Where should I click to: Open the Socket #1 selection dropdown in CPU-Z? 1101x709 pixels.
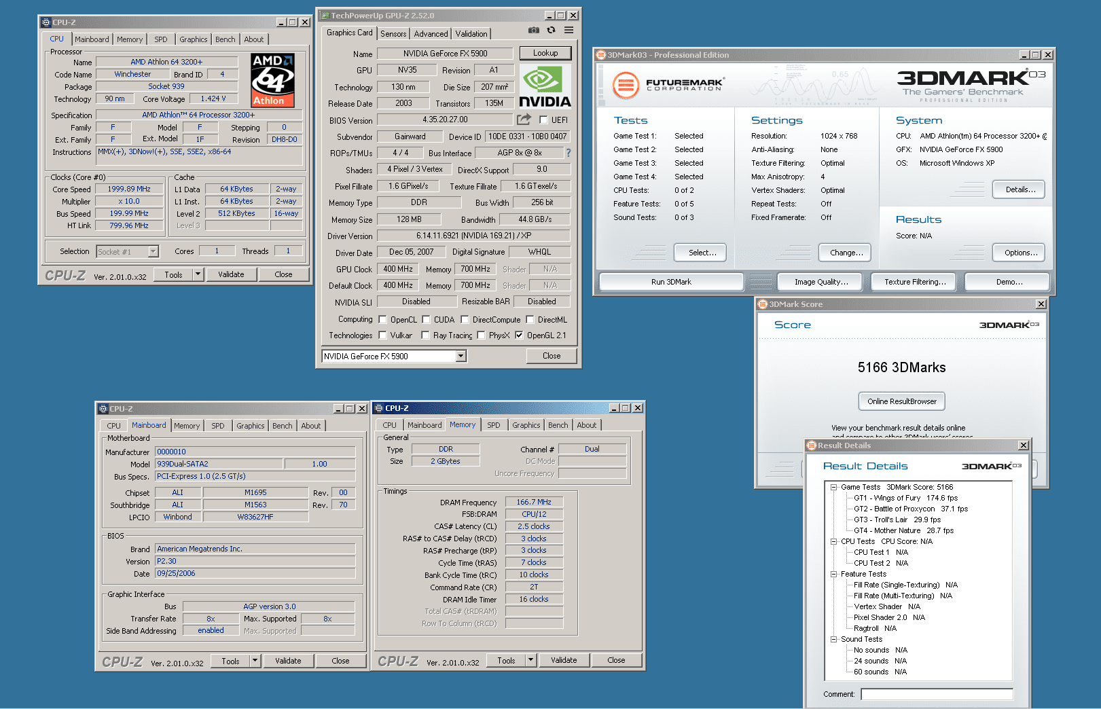click(x=153, y=251)
